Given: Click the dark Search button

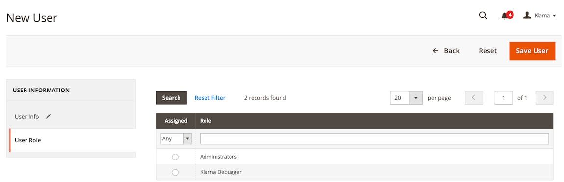Looking at the screenshot, I should point(171,98).
